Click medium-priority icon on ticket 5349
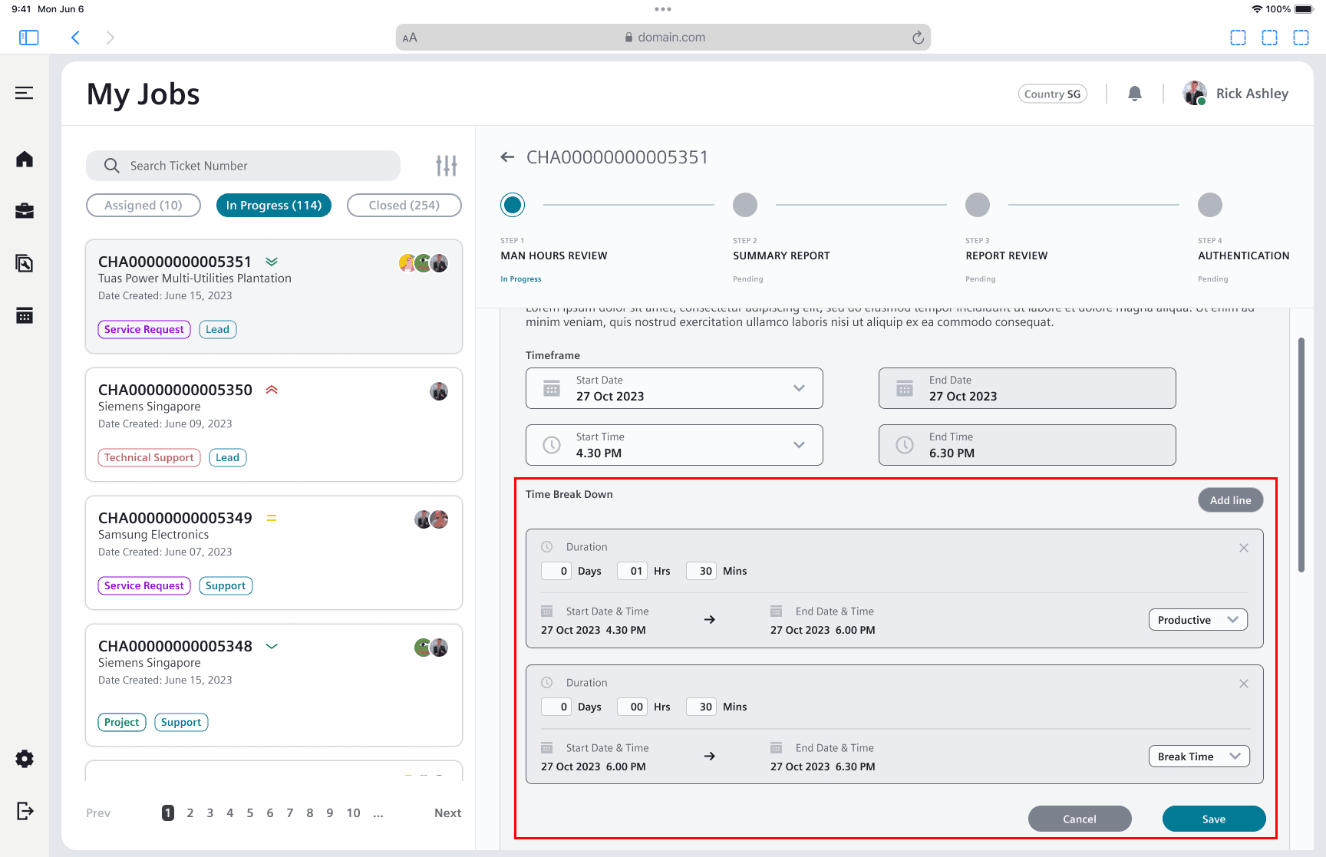The height and width of the screenshot is (857, 1326). pos(272,518)
